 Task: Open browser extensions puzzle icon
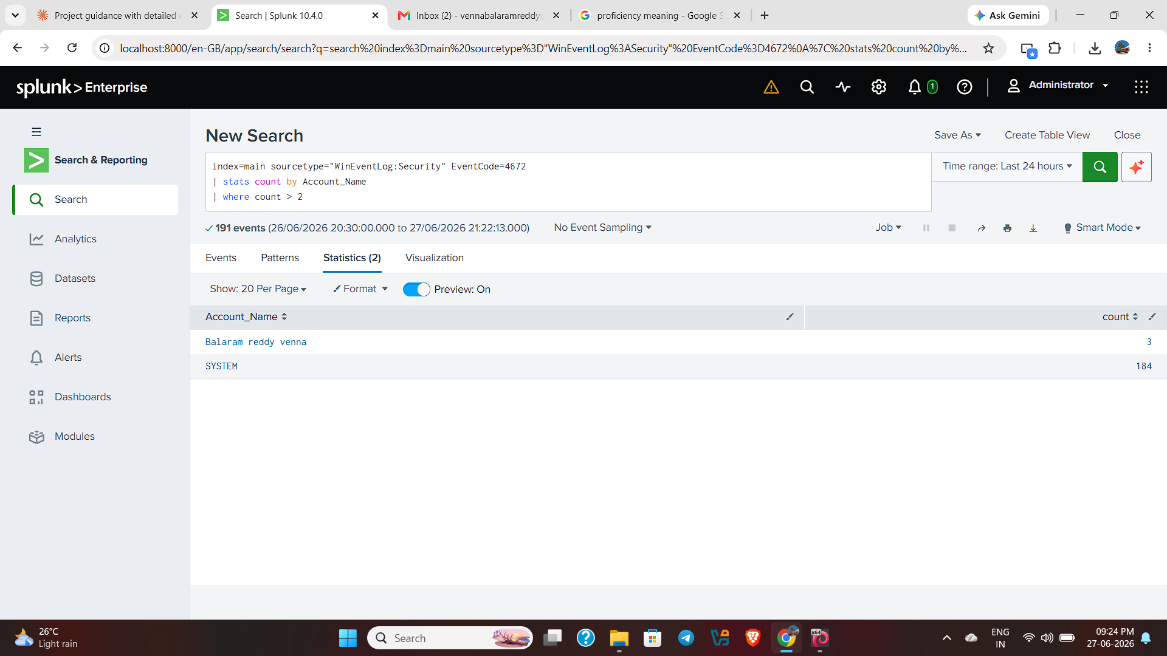coord(1055,48)
